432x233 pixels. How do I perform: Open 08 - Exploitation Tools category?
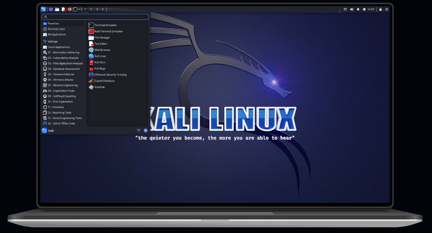[63, 91]
